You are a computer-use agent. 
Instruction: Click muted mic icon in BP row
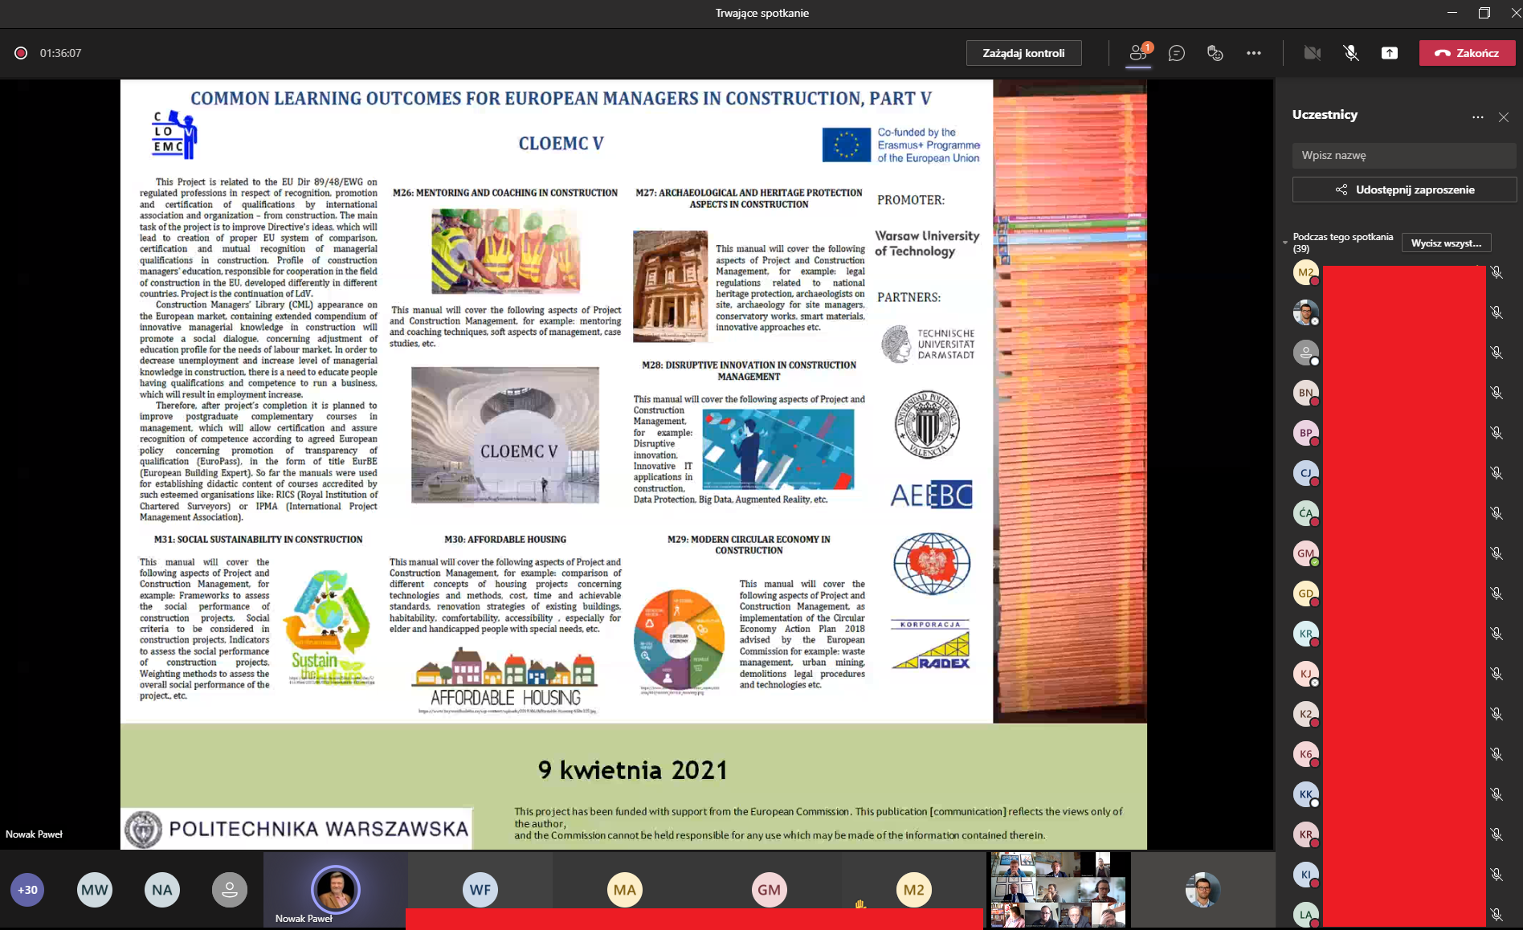pos(1496,433)
